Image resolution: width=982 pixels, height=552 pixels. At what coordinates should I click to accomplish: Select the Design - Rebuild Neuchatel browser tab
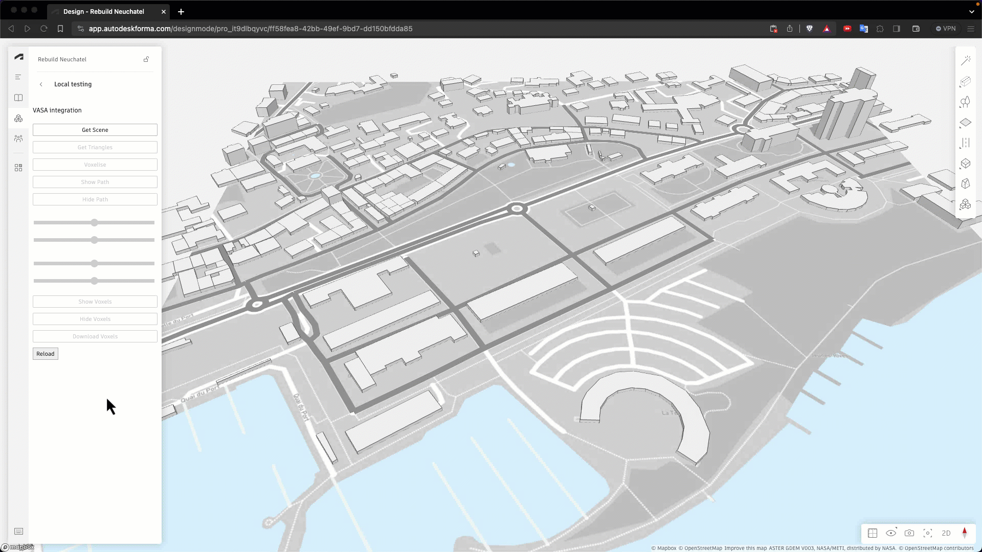click(103, 11)
